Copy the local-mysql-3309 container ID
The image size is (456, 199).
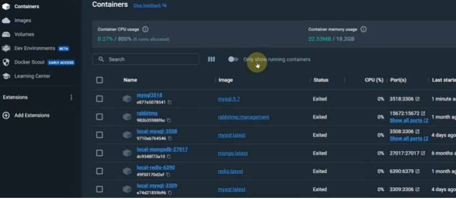[x=170, y=193]
